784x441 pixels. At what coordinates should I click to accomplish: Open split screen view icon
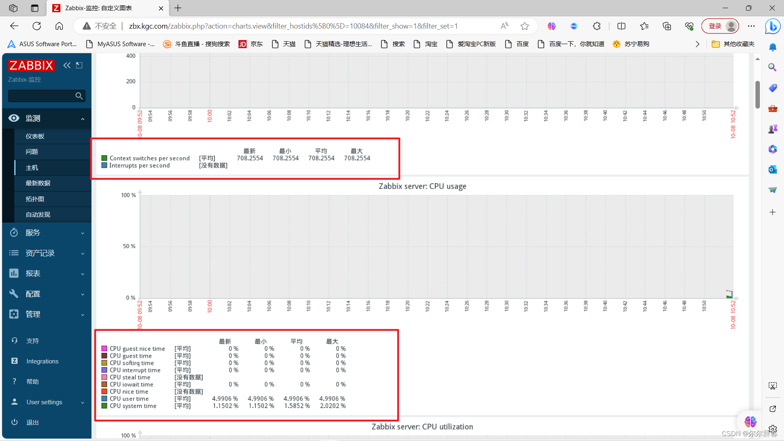pos(621,26)
